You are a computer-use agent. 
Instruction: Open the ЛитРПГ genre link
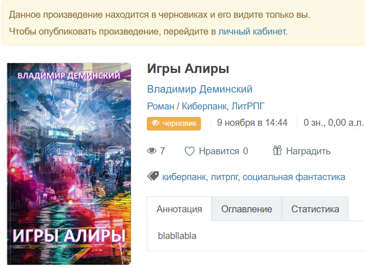point(248,106)
